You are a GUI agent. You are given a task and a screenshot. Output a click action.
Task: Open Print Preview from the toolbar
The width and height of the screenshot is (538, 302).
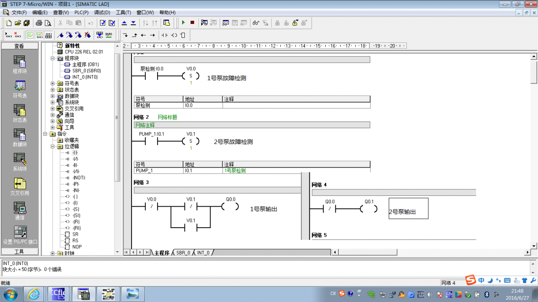(48, 23)
